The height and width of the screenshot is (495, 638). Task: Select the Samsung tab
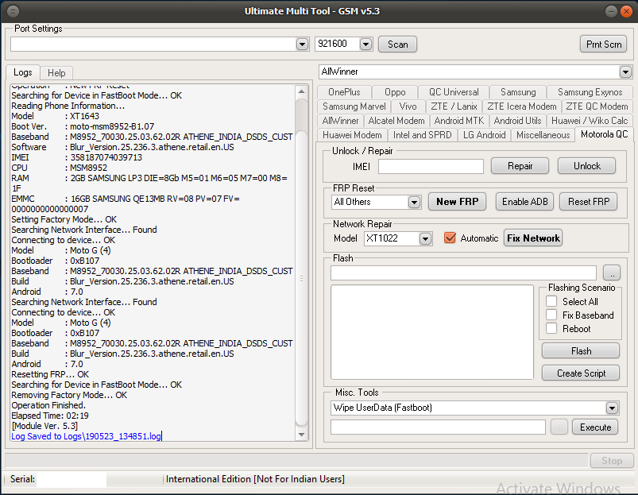click(518, 92)
